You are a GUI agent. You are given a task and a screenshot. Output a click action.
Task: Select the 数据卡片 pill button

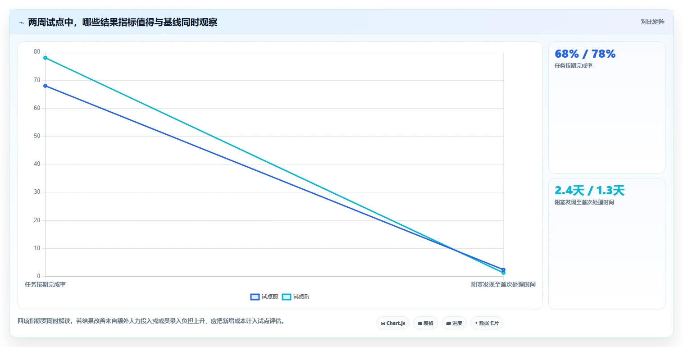click(x=487, y=323)
